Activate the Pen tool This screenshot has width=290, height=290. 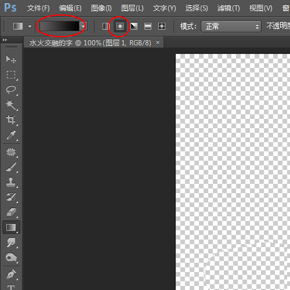[x=11, y=274]
